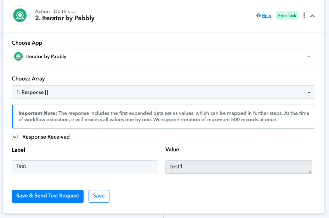Click the value field resize handle
Screen dimensions: 329x218
click(310, 172)
